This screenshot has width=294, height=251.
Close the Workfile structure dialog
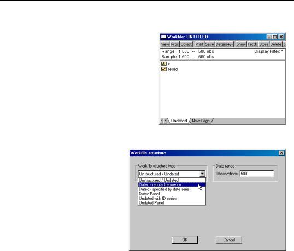[281, 153]
